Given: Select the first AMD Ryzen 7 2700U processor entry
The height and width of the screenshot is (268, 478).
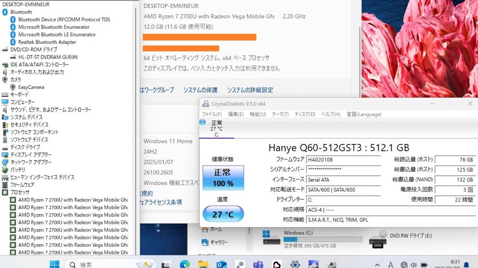Looking at the screenshot, I should [73, 200].
